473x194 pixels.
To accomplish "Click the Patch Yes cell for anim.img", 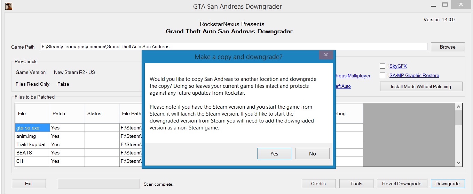I will (x=67, y=136).
